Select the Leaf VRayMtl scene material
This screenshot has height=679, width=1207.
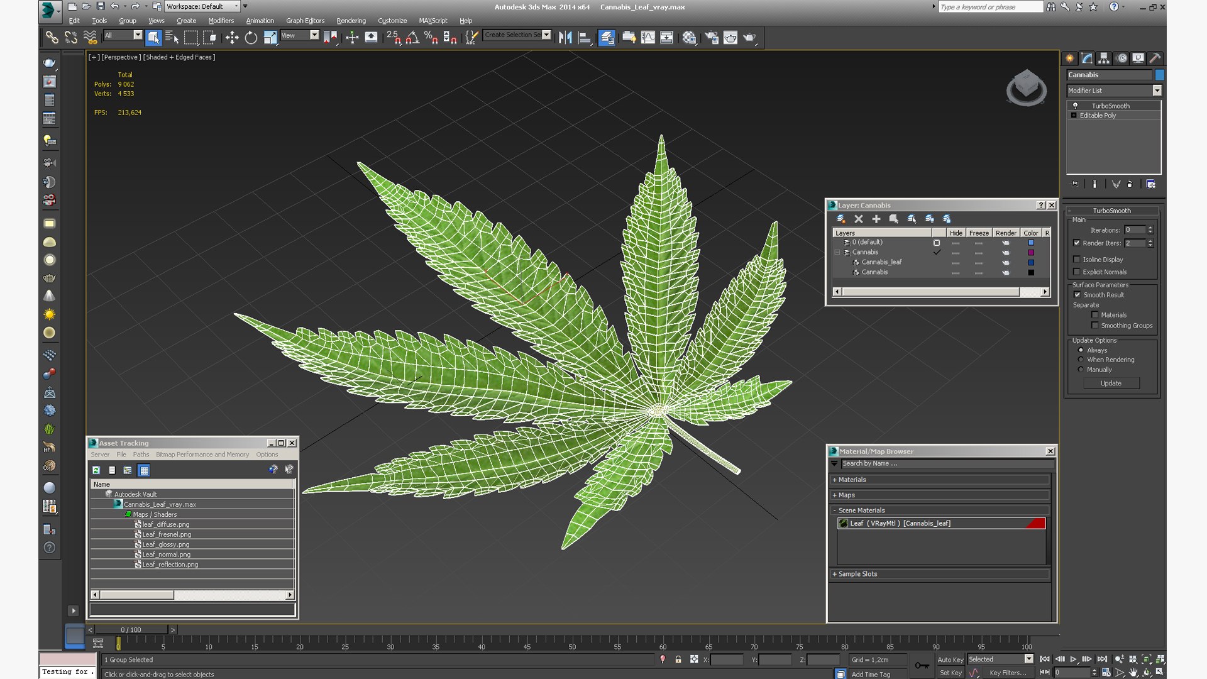(x=941, y=523)
